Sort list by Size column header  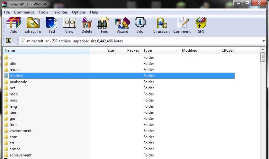(x=103, y=50)
